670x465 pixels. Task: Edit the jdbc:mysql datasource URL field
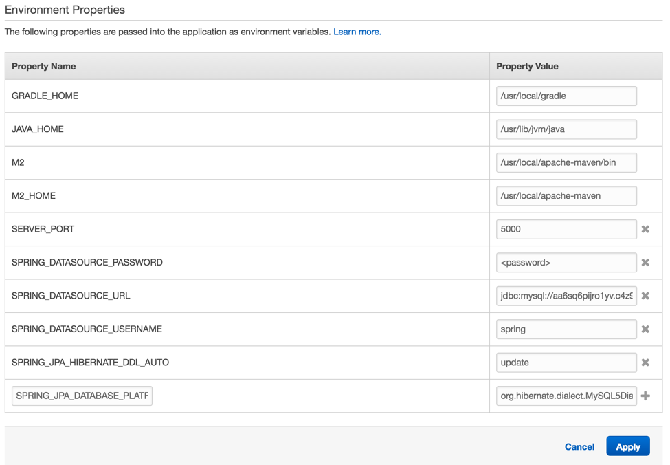pyautogui.click(x=566, y=296)
